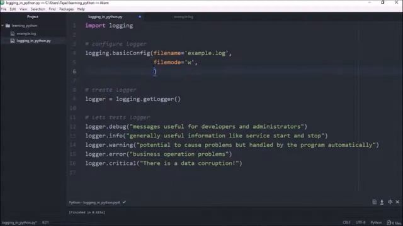Click 'logging.getLogger()' on line 9
Screen dimensions: 403x226
[149, 99]
